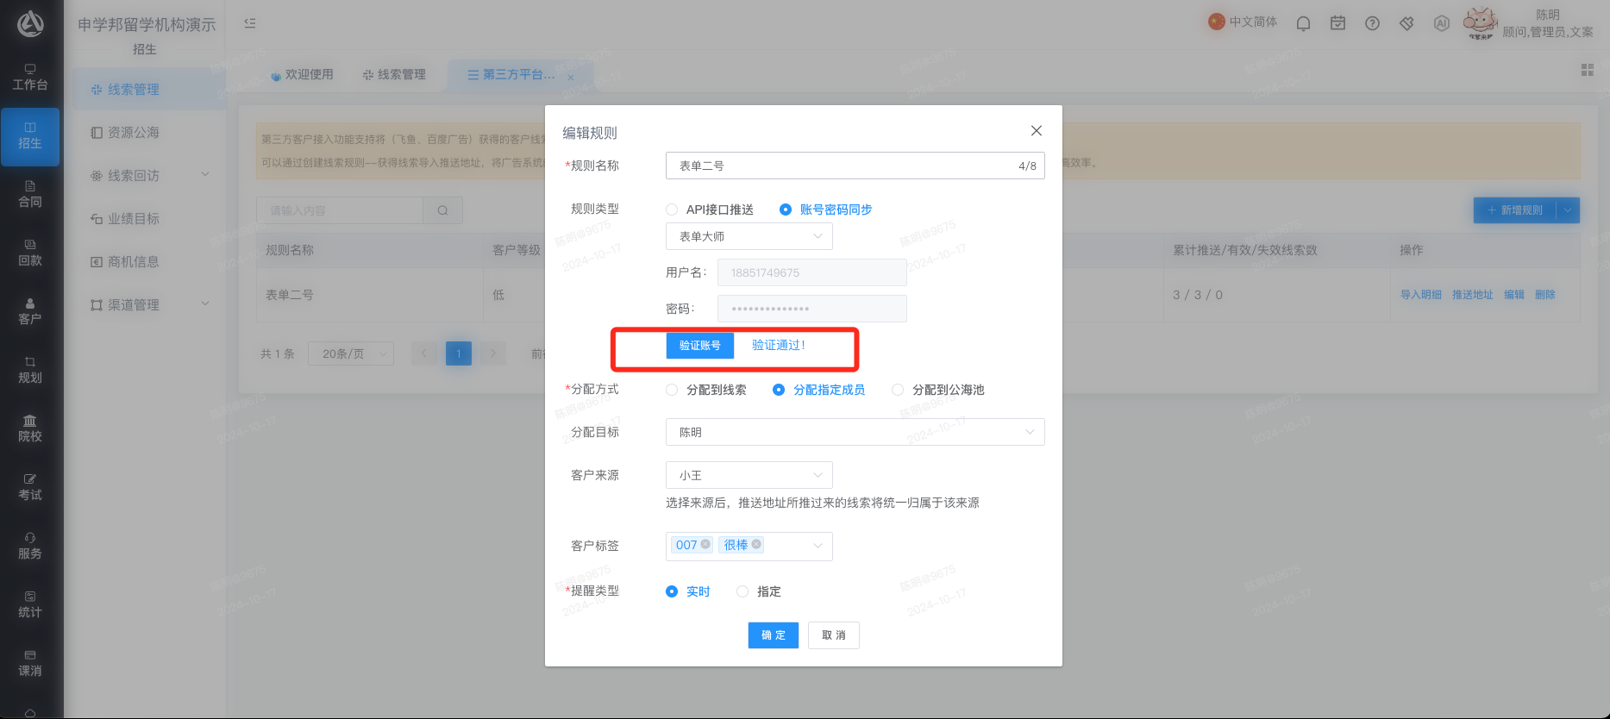Open the AI assistant icon
Image resolution: width=1610 pixels, height=719 pixels.
pyautogui.click(x=1441, y=23)
